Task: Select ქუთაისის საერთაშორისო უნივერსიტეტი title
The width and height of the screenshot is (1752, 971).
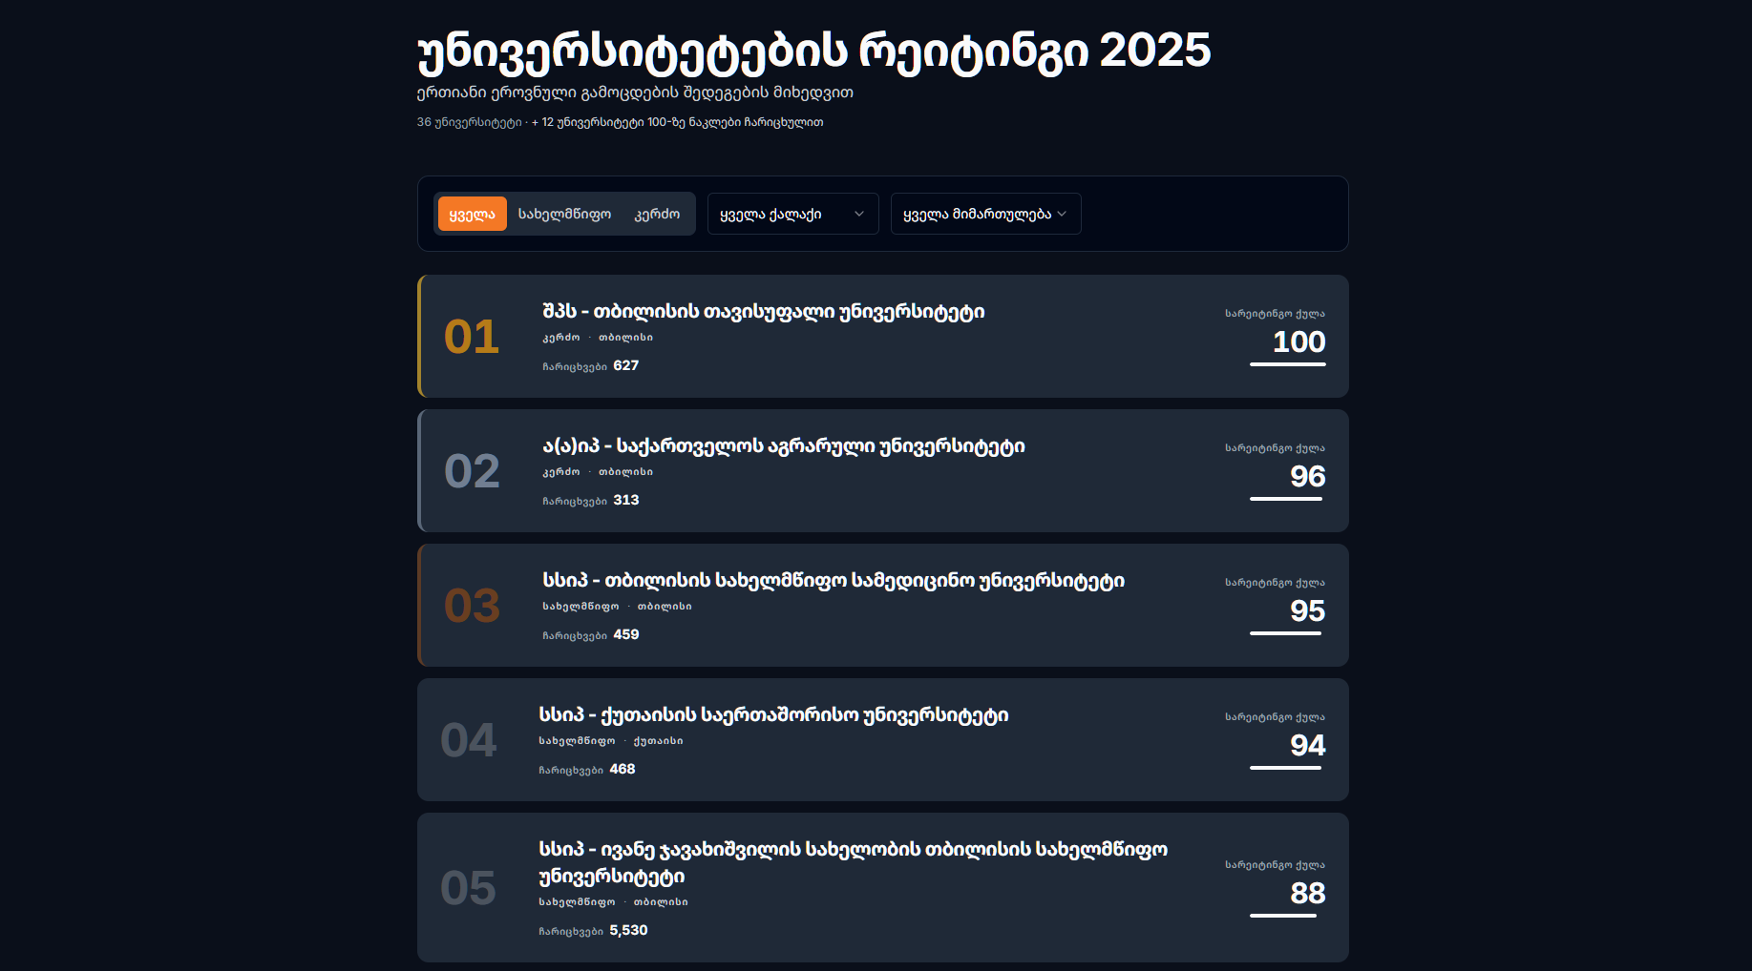Action: click(x=772, y=715)
